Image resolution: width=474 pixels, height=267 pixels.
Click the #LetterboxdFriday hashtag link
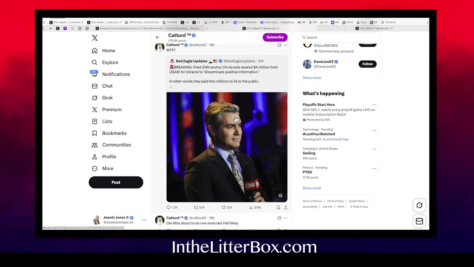coord(336,139)
